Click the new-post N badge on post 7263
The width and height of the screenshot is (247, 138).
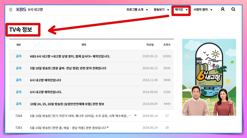click(108, 127)
